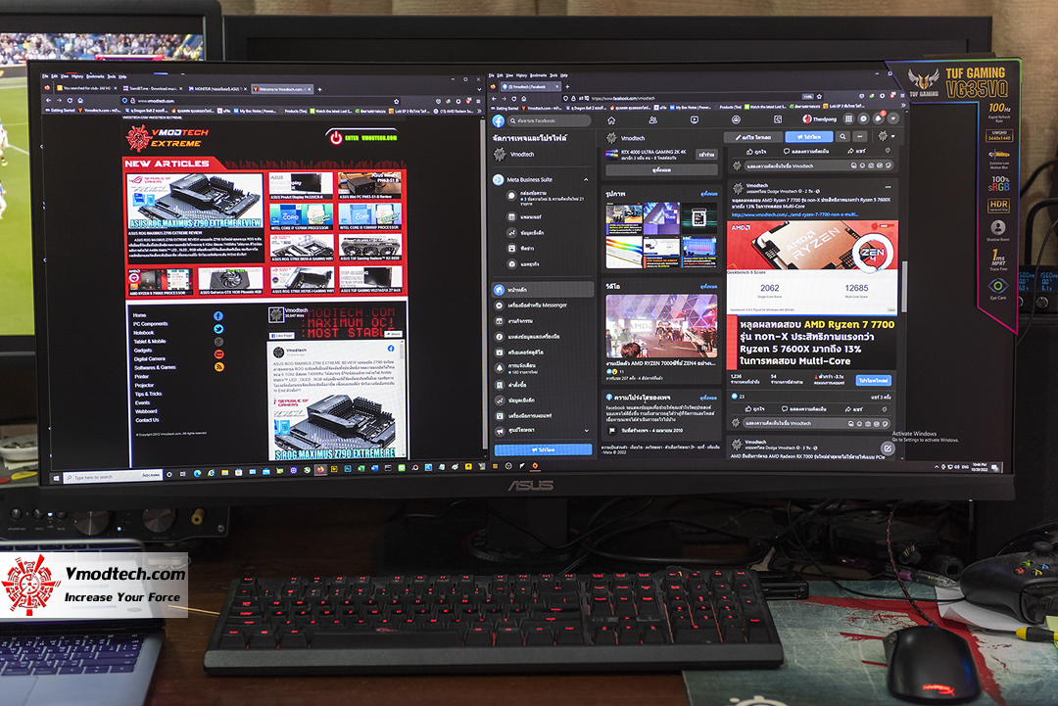Open the Windows Start button
This screenshot has height=706, width=1058.
[x=56, y=477]
